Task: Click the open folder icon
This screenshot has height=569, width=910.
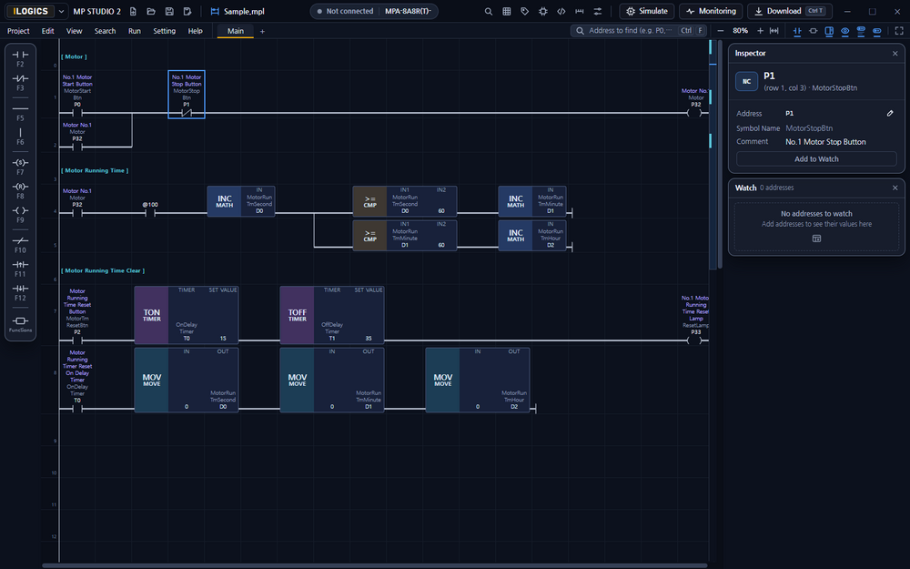Action: pos(151,11)
